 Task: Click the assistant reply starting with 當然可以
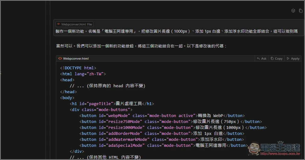(141, 46)
